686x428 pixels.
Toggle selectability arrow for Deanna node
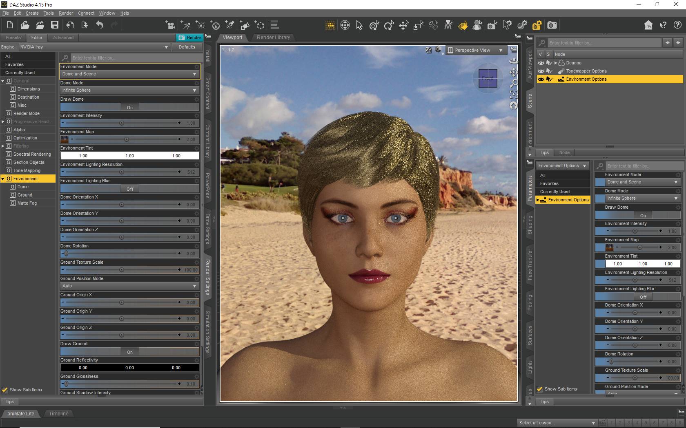coord(549,63)
